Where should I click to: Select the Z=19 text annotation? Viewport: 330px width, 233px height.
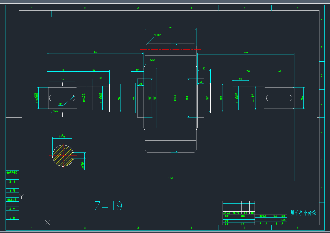pos(109,206)
